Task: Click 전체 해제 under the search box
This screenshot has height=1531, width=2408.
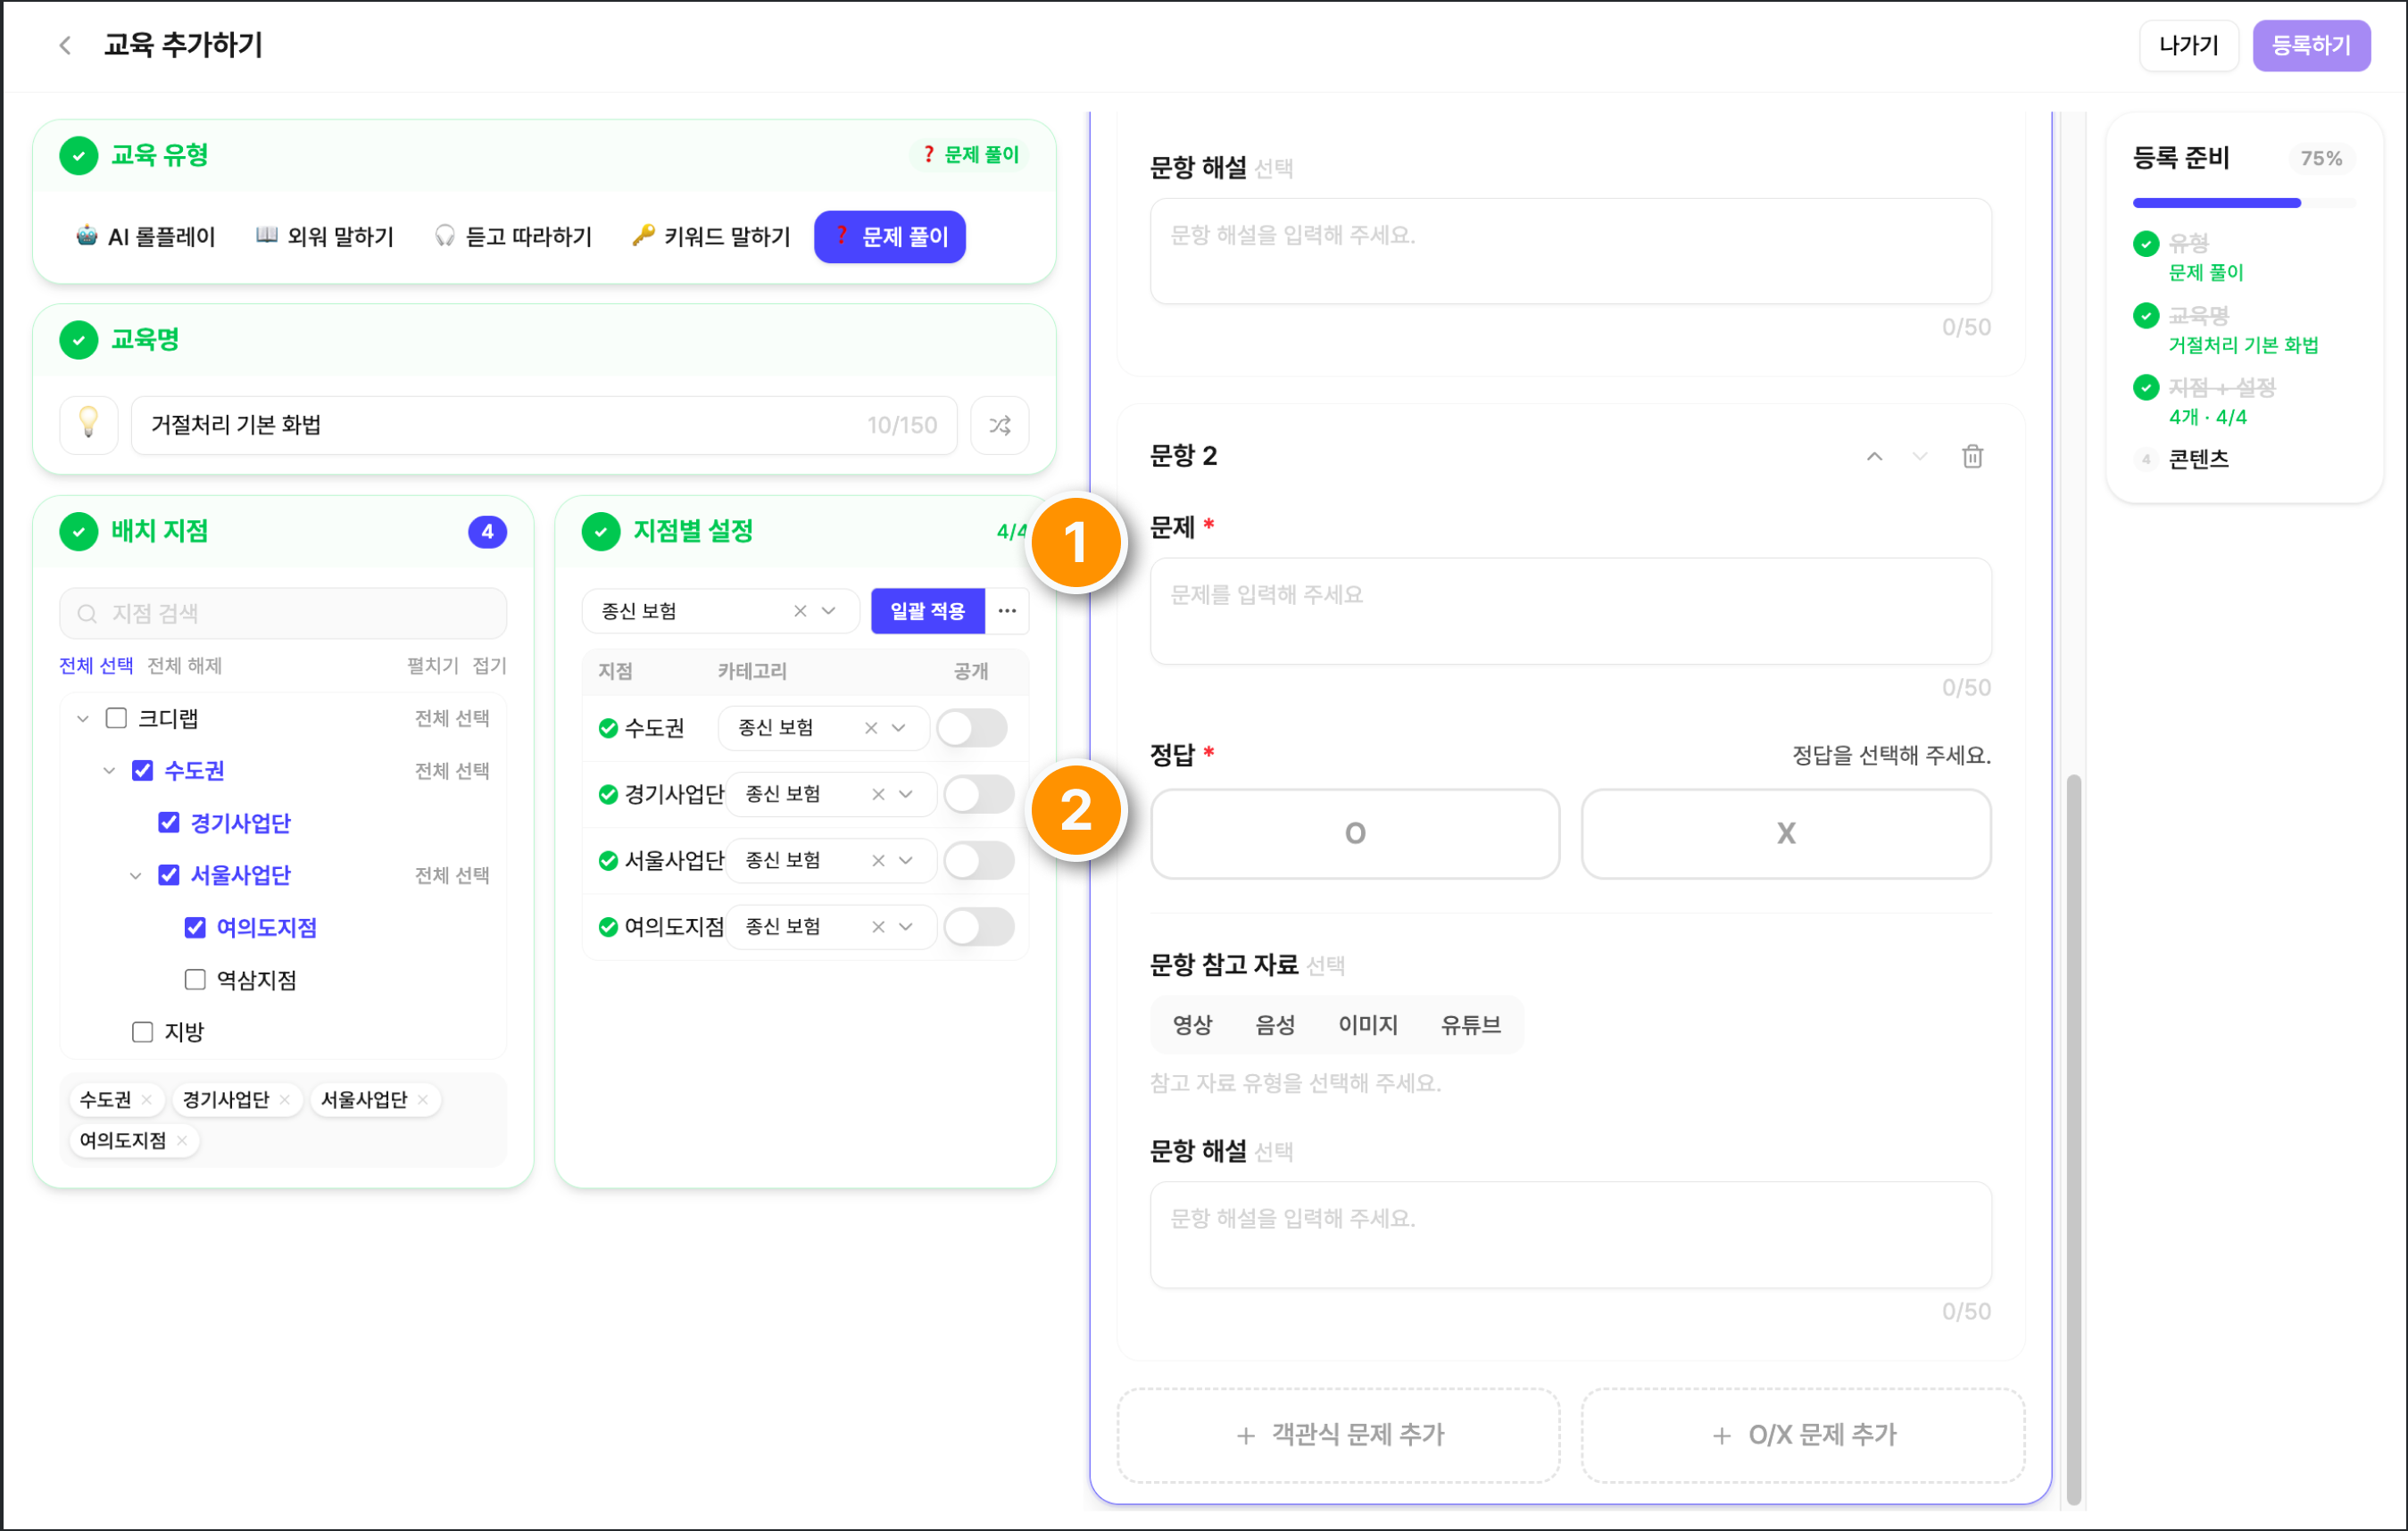Action: 184,666
